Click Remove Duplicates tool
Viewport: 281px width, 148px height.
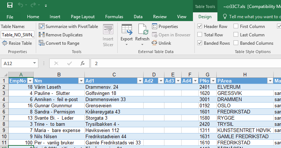pos(61,35)
